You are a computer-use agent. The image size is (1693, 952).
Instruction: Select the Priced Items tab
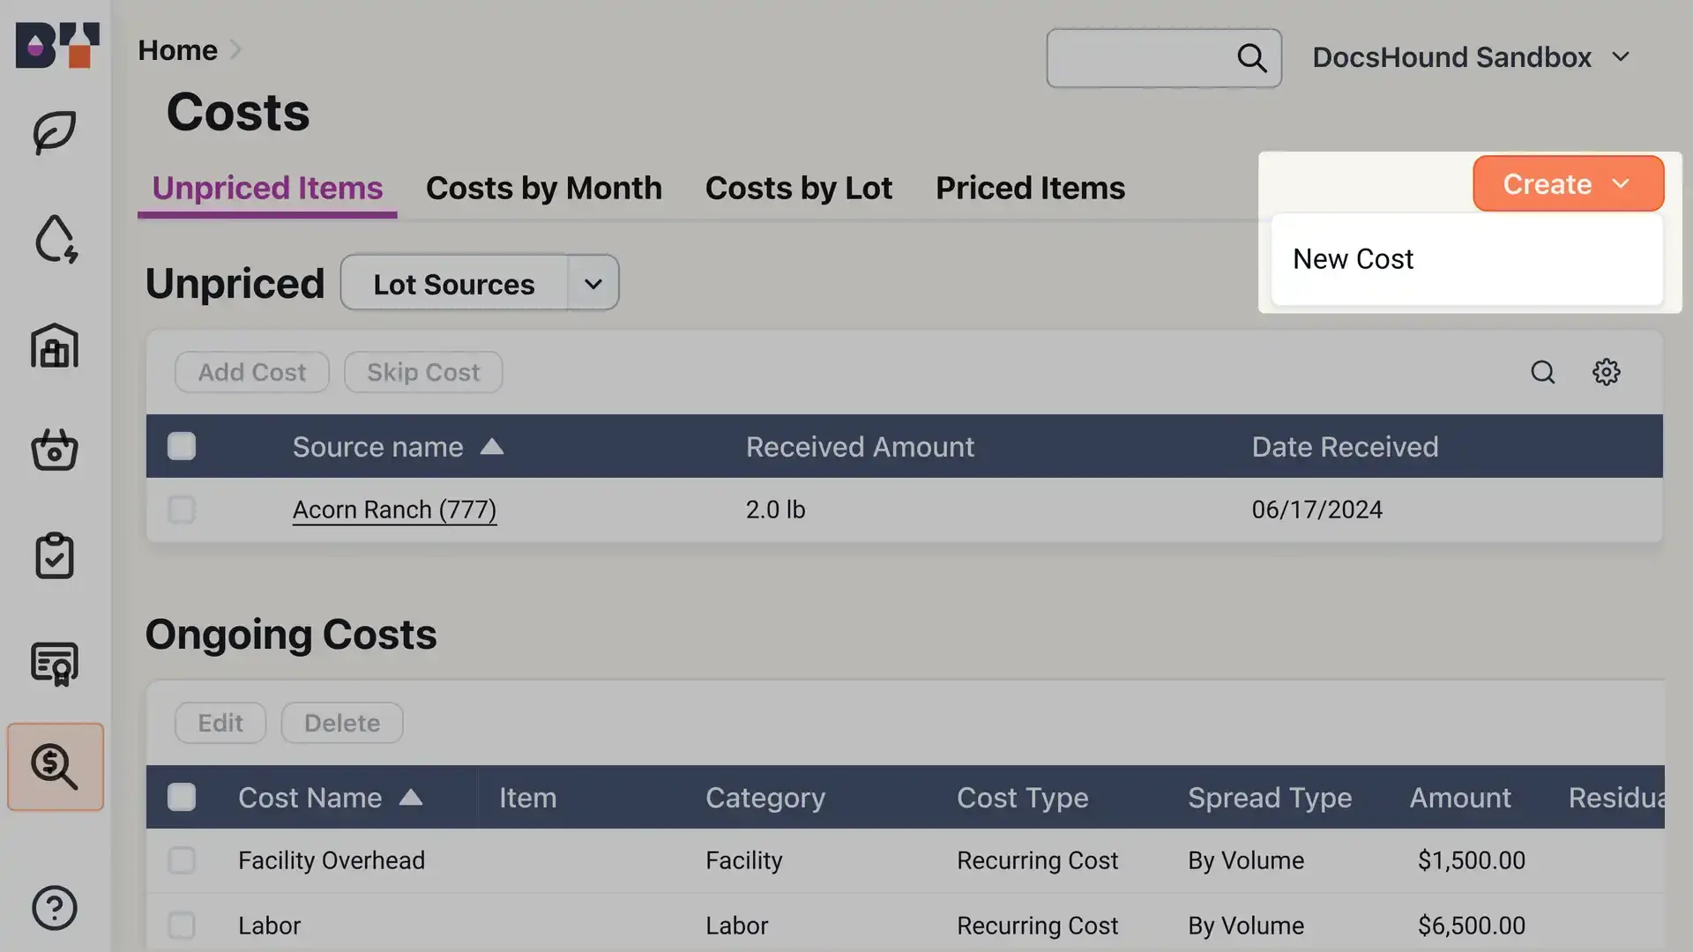[x=1029, y=185]
